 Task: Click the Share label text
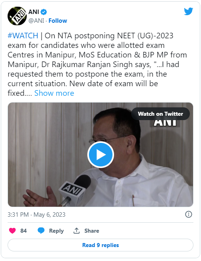pos(92,231)
